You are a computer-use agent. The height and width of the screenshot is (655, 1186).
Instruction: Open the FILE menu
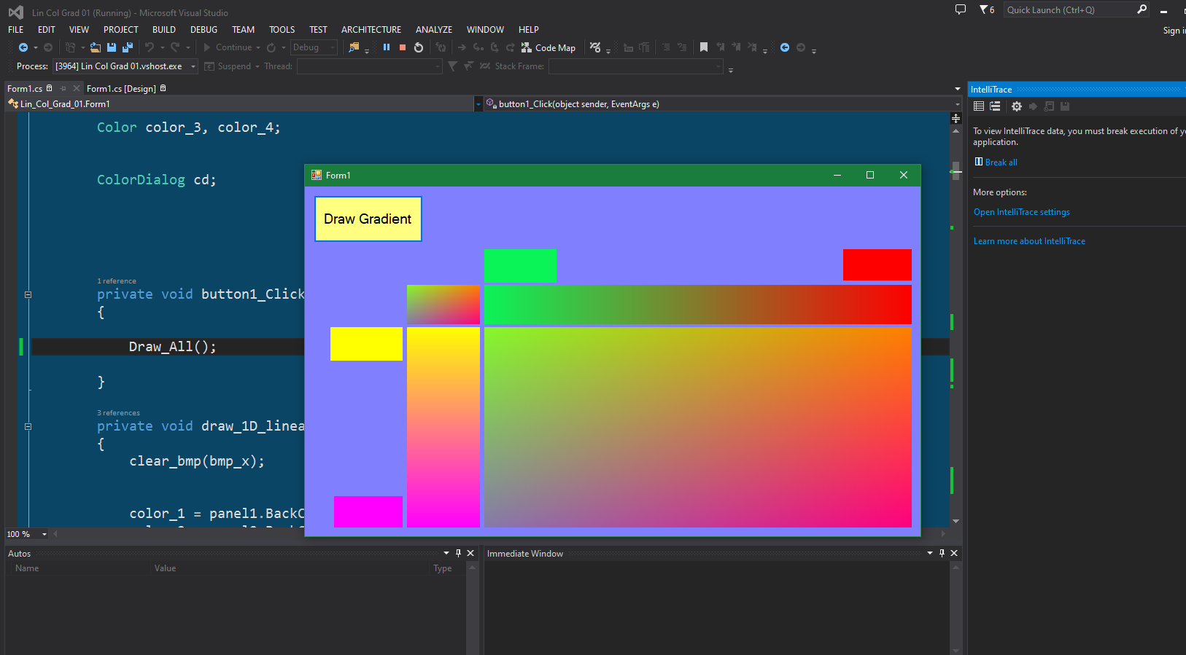(x=16, y=30)
